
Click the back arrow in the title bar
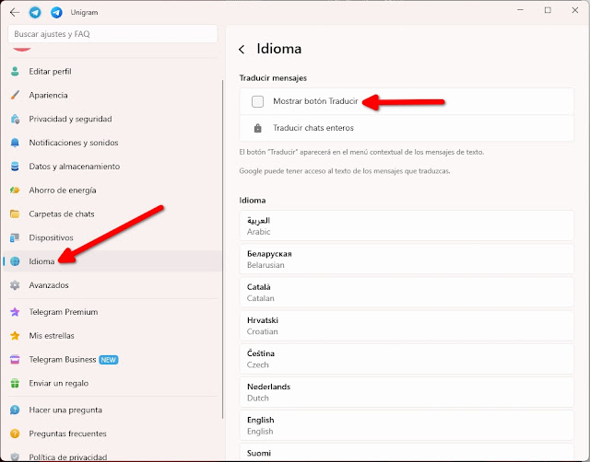[15, 12]
